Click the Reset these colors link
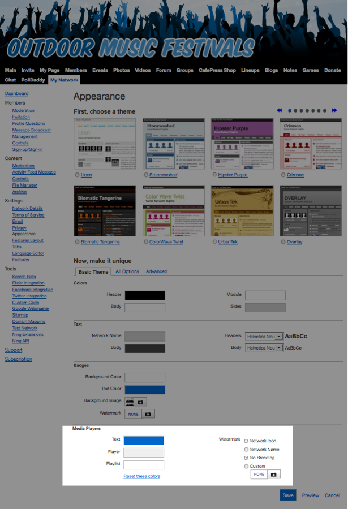This screenshot has width=348, height=509. point(142,476)
